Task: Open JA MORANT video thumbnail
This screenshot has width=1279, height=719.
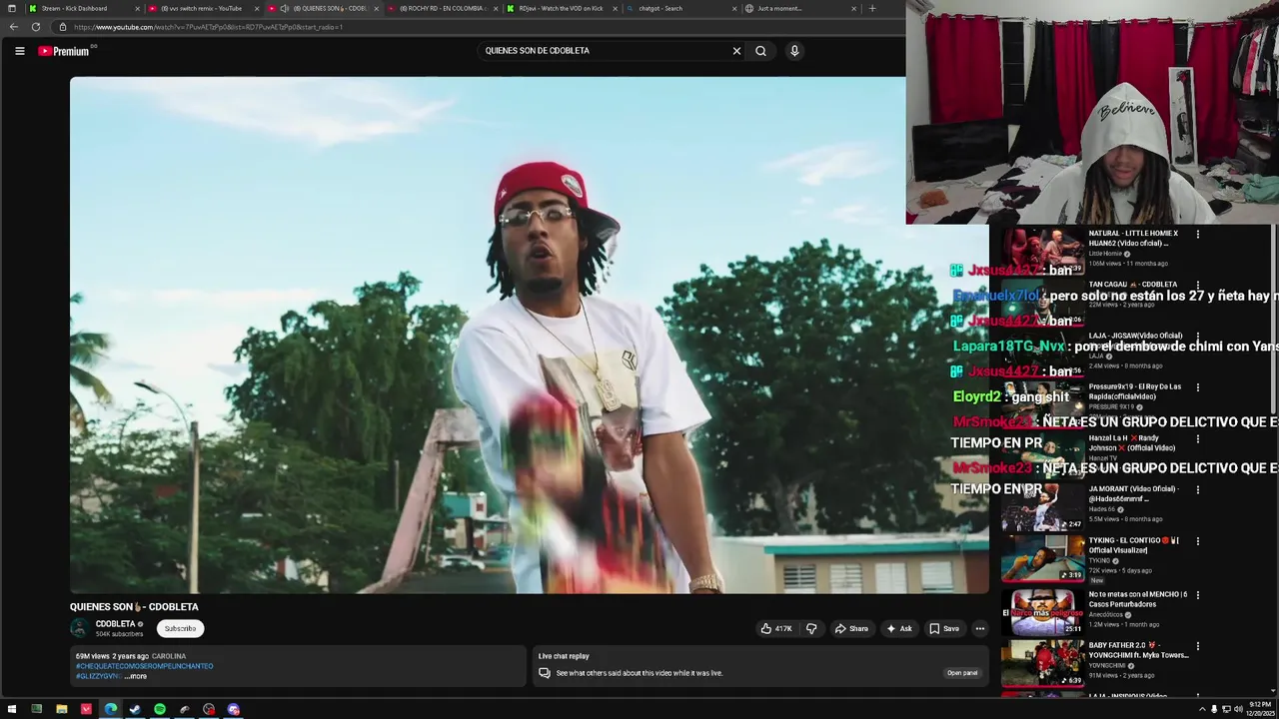Action: click(1042, 507)
